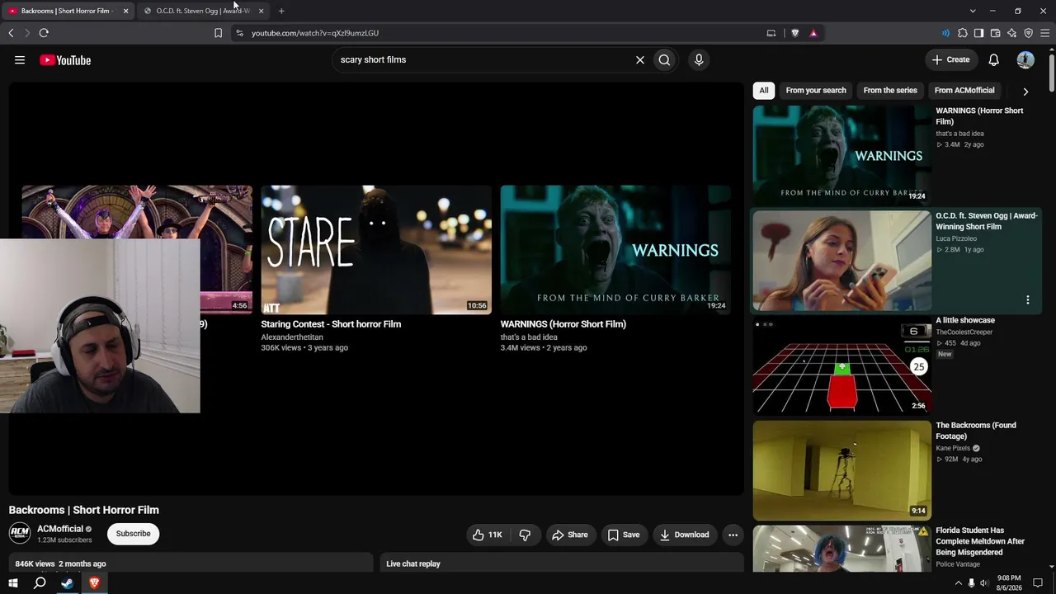Open options menu for O.C.D. sidebar video
This screenshot has height=594, width=1056.
point(1028,299)
